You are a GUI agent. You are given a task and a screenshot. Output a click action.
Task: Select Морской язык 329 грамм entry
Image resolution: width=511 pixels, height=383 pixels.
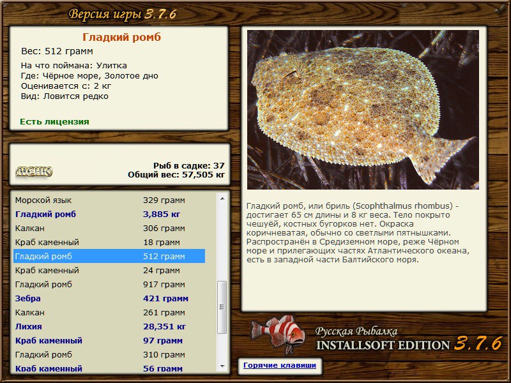(x=109, y=200)
